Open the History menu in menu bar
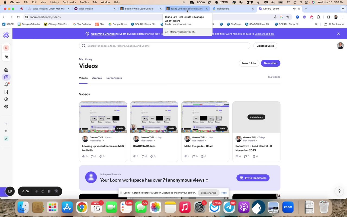The image size is (347, 217). click(x=54, y=2)
